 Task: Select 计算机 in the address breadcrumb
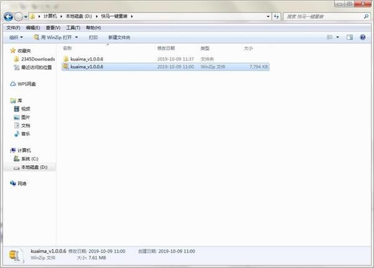(x=50, y=16)
